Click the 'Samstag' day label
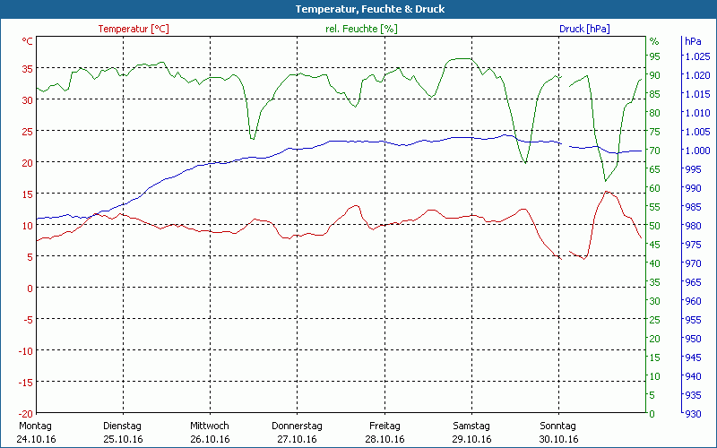This screenshot has width=717, height=448. point(471,426)
